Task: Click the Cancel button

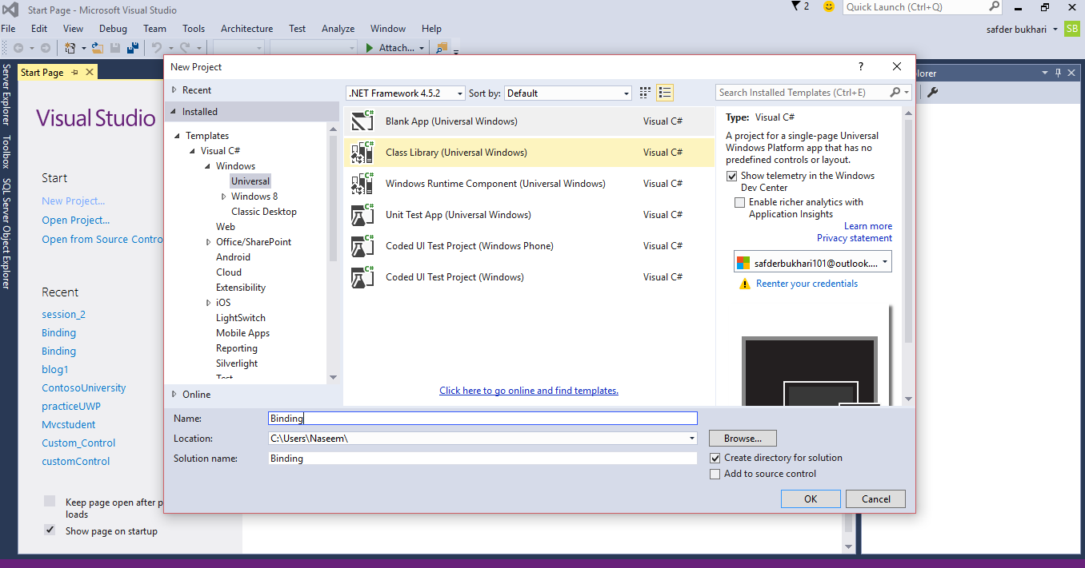Action: point(875,498)
